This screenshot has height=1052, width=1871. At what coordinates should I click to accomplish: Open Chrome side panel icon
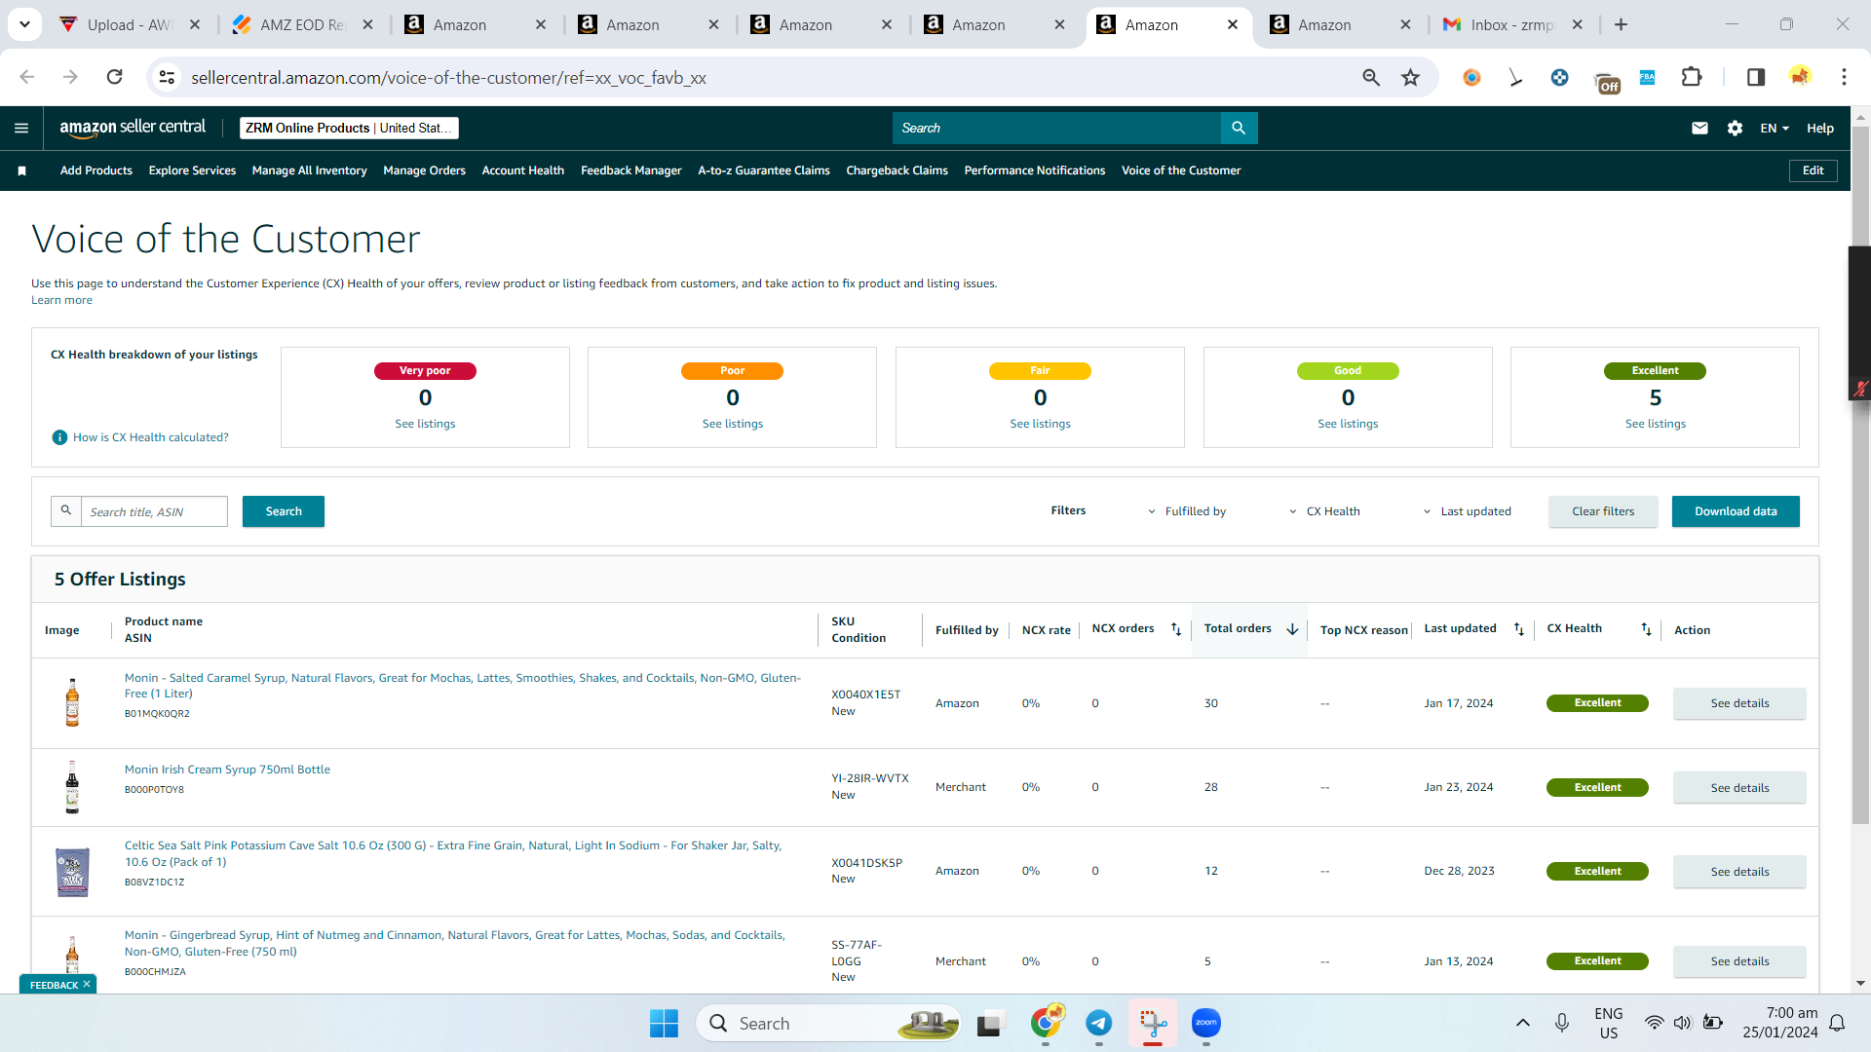[x=1755, y=77]
